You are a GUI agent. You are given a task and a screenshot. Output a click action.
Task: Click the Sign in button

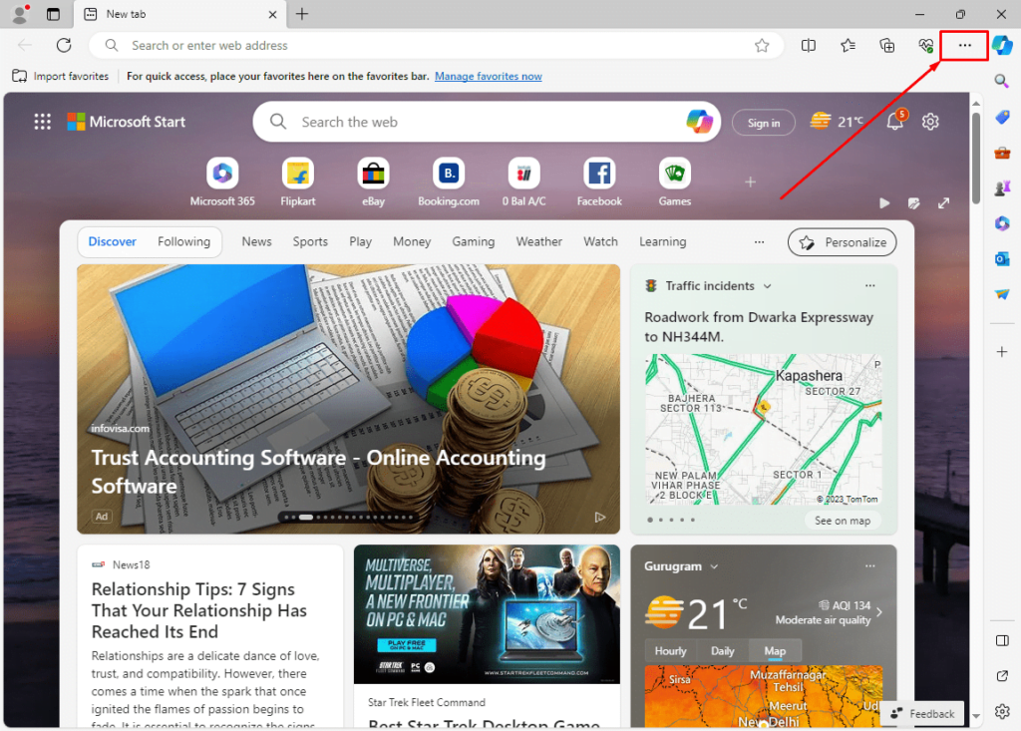[763, 122]
